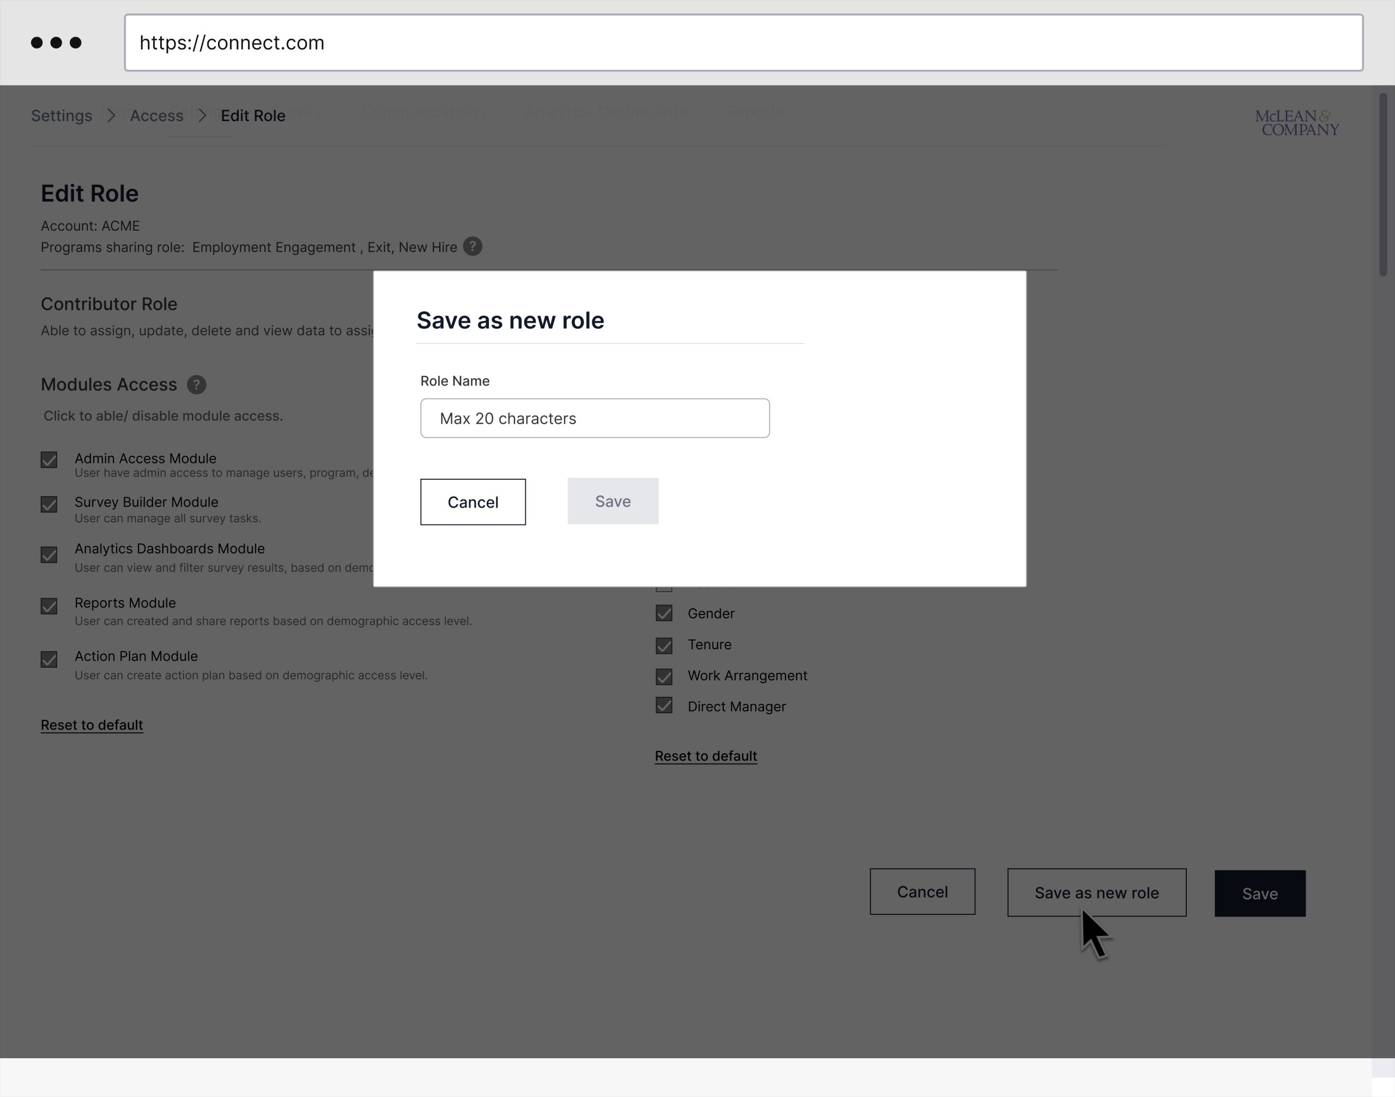The height and width of the screenshot is (1097, 1395).
Task: Open Settings in the breadcrumb
Action: (x=62, y=116)
